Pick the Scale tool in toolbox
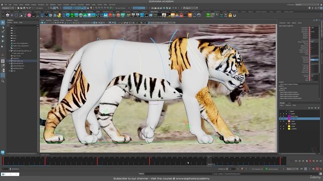 pyautogui.click(x=3, y=46)
